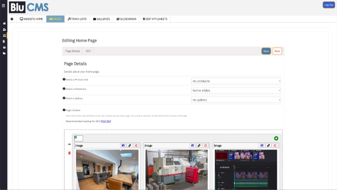Open the Edit Stylesheets tab
This screenshot has width=337, height=190.
click(x=155, y=19)
